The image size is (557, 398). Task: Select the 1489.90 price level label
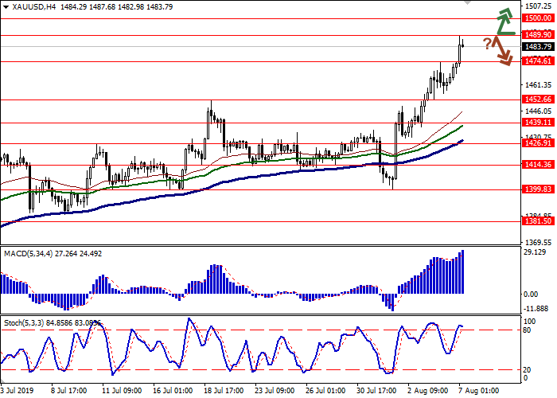[533, 35]
